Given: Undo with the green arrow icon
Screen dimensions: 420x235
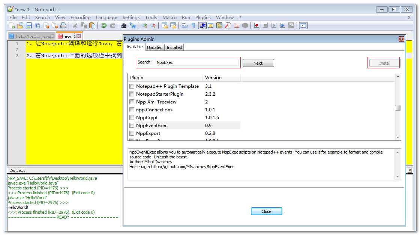Looking at the screenshot, I should 103,26.
